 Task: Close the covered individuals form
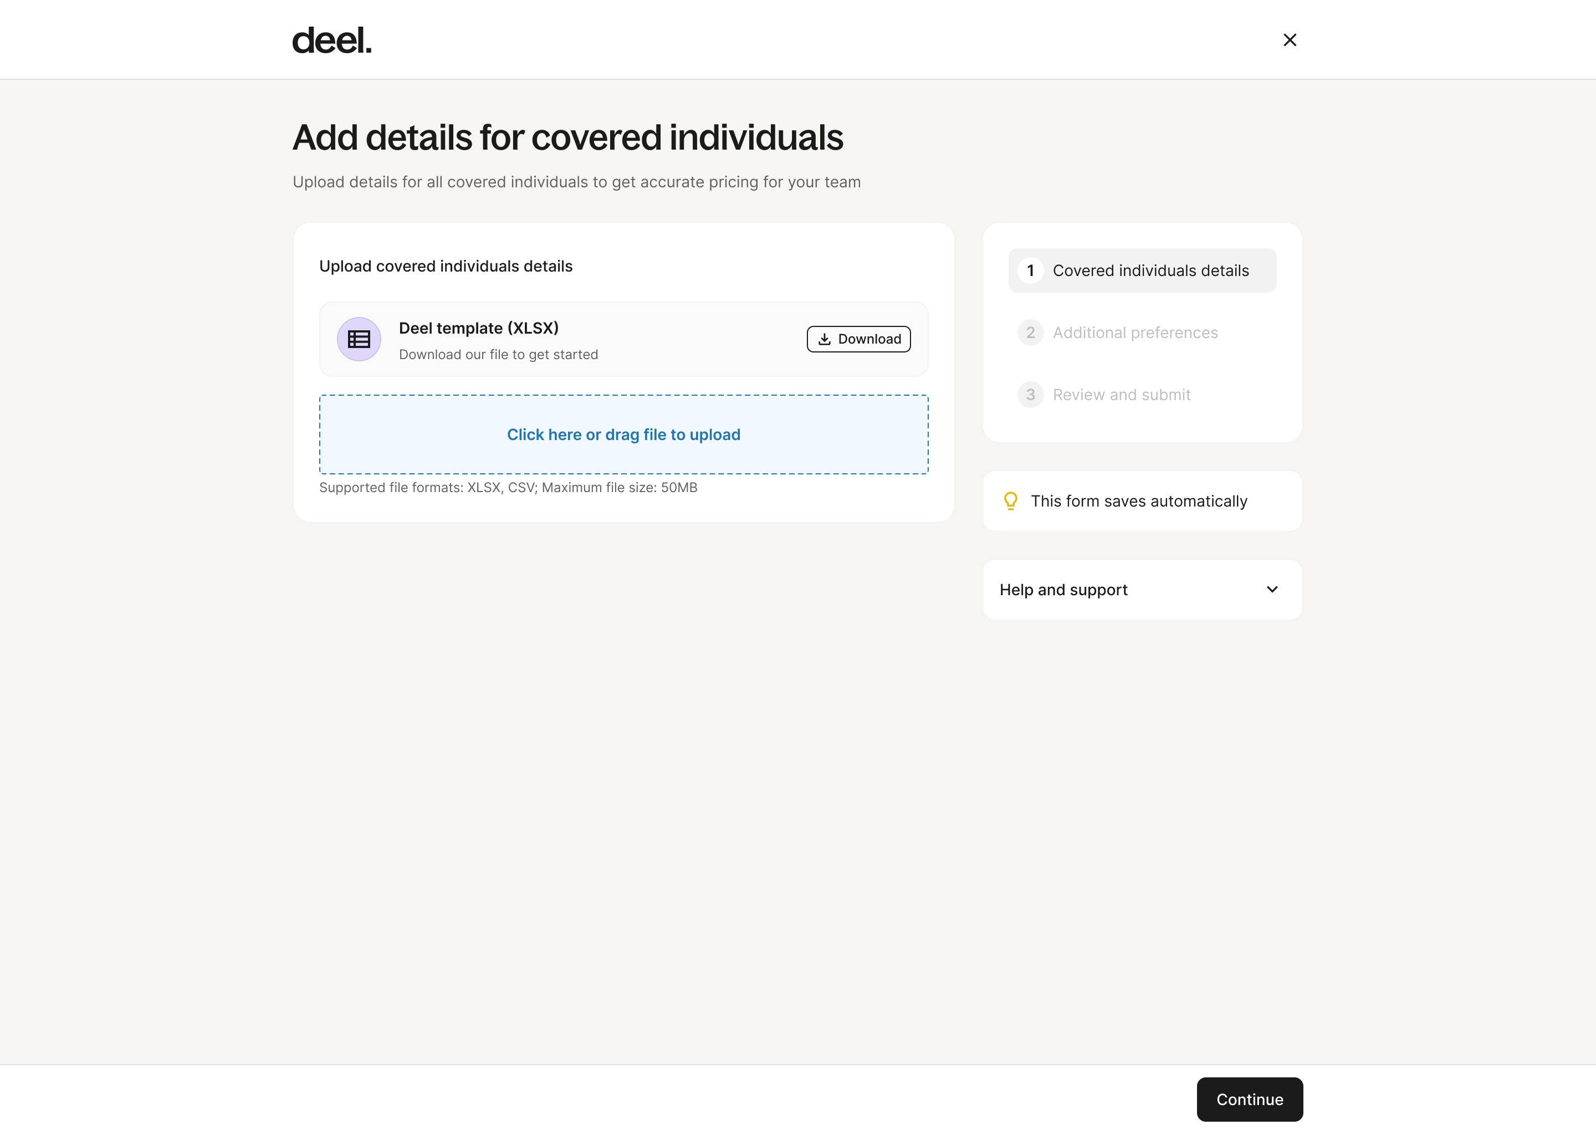[x=1289, y=40]
